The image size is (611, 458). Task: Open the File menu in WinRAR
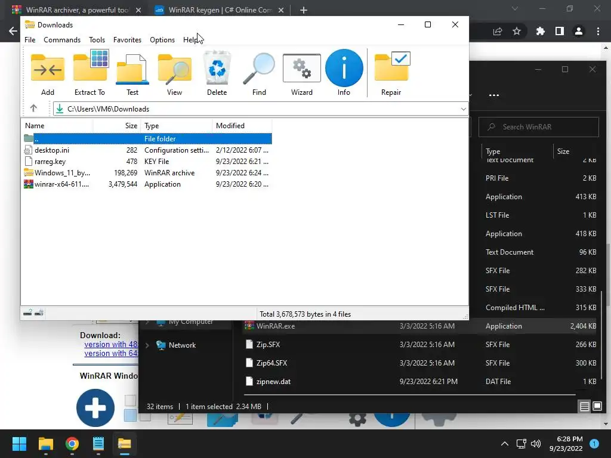coord(30,40)
